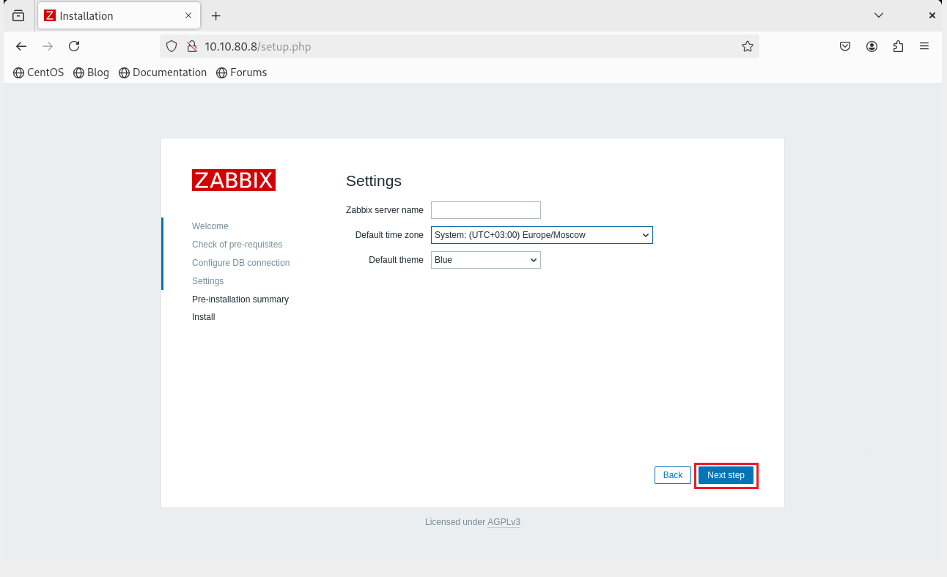The width and height of the screenshot is (947, 577).
Task: Click the Configure DB connection step
Action: 240,263
